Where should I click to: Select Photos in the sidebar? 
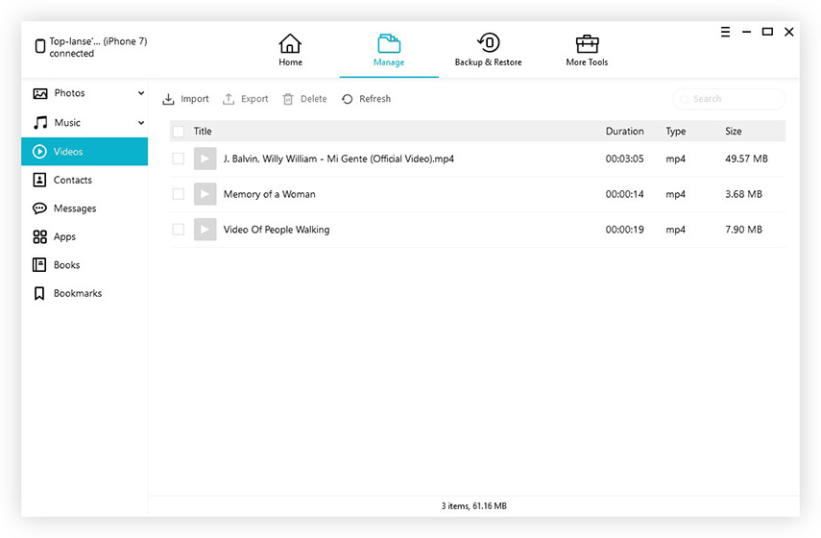pos(85,93)
